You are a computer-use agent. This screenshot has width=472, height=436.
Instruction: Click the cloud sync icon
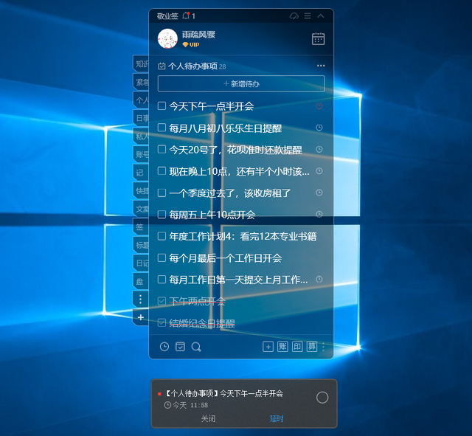(294, 15)
